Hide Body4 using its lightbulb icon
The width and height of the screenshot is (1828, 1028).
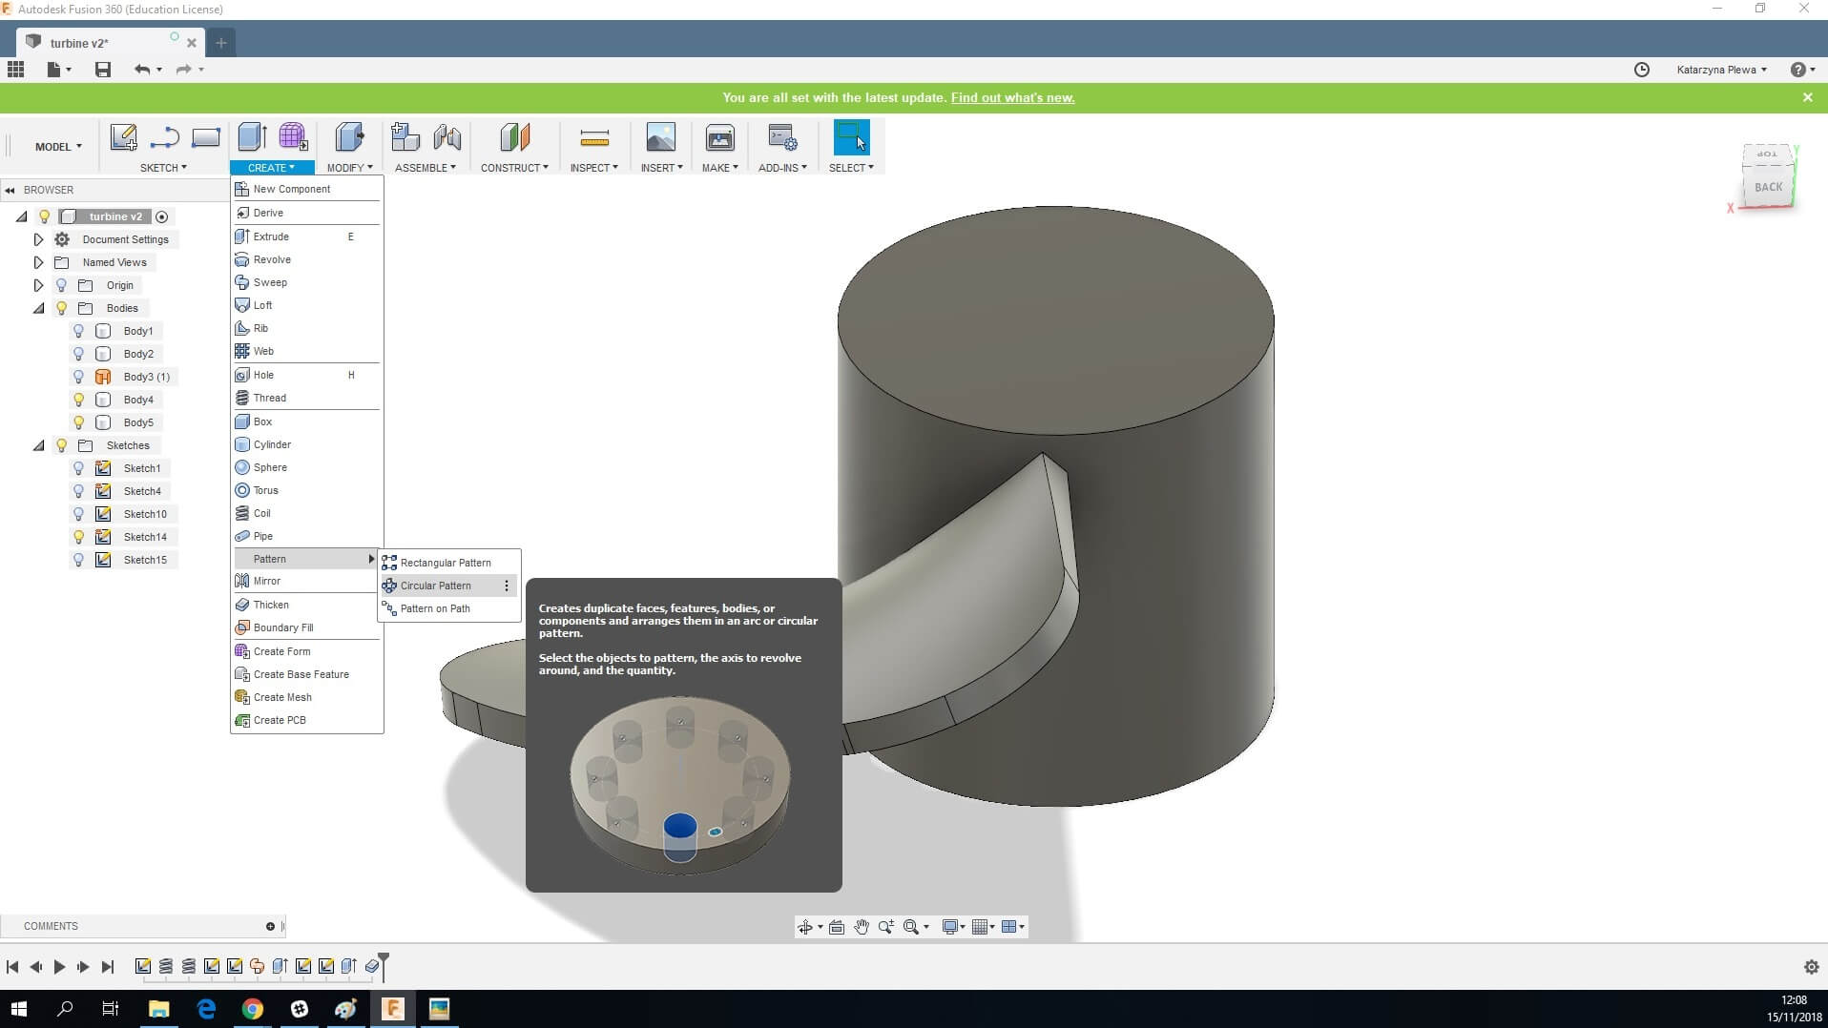(x=79, y=400)
